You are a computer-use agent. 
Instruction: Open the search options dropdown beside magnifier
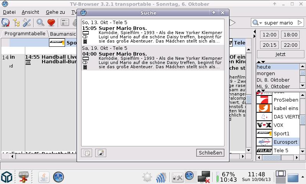(x=257, y=23)
